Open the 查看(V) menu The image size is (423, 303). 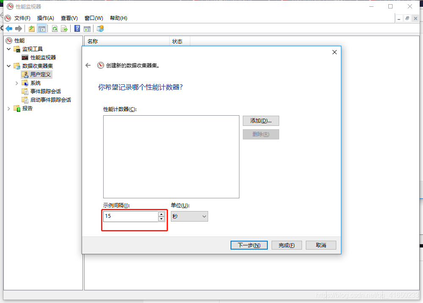[x=69, y=18]
